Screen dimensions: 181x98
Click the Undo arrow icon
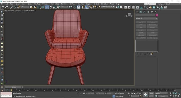tap(3, 7)
